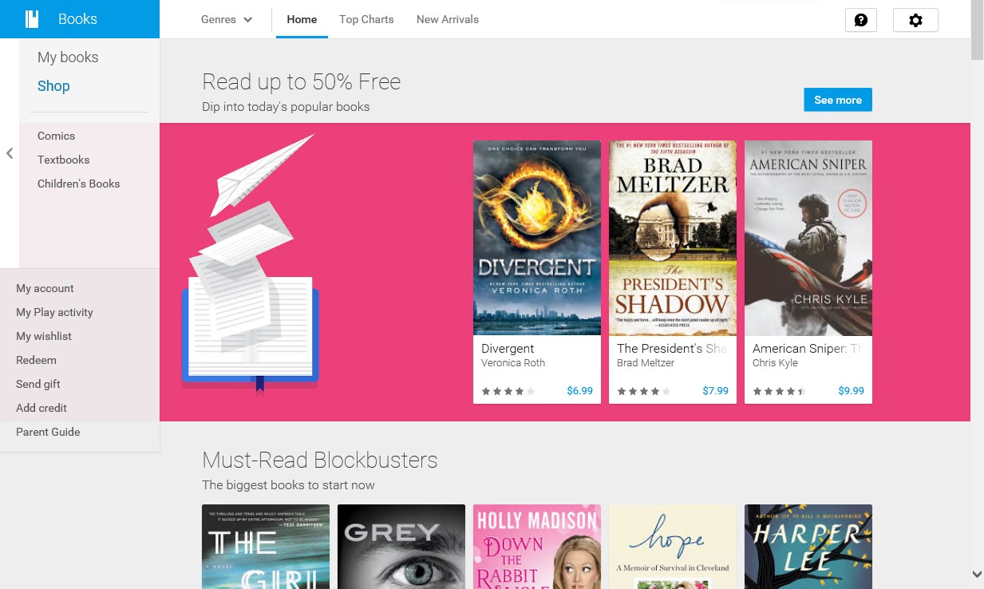
Task: Click the page vertical scrollbar thumb
Action: coord(978,30)
